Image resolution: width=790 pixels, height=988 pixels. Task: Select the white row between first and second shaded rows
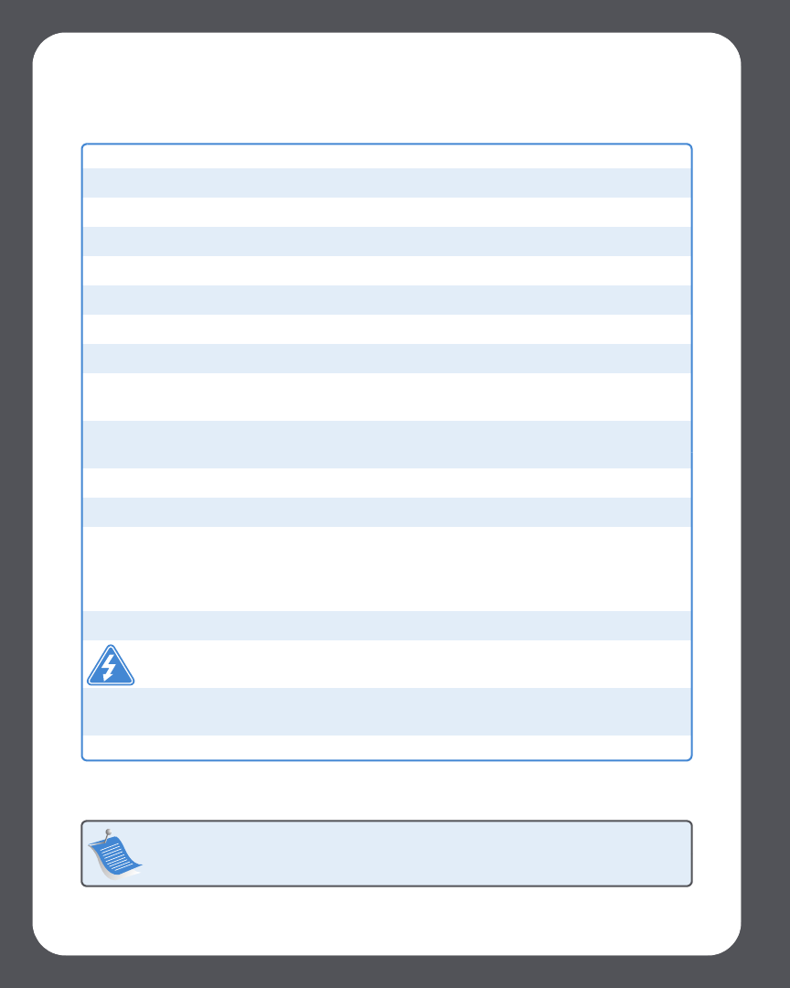[x=387, y=212]
